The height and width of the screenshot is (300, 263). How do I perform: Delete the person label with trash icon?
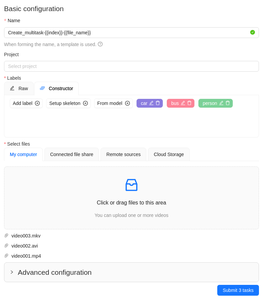tap(228, 103)
